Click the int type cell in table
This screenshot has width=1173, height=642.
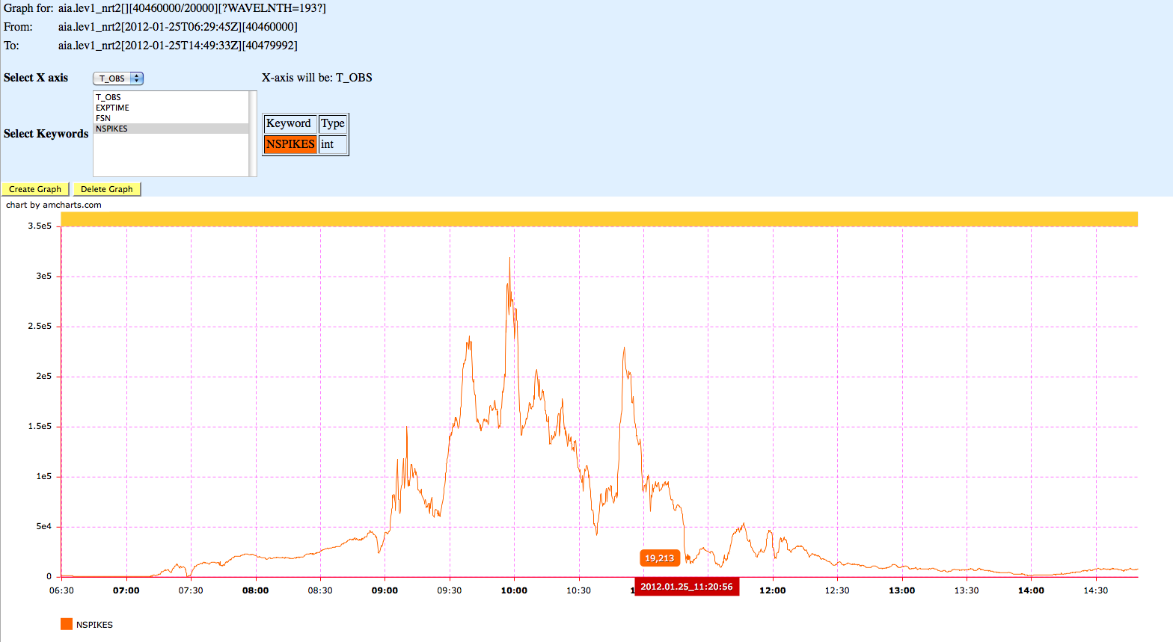point(333,144)
